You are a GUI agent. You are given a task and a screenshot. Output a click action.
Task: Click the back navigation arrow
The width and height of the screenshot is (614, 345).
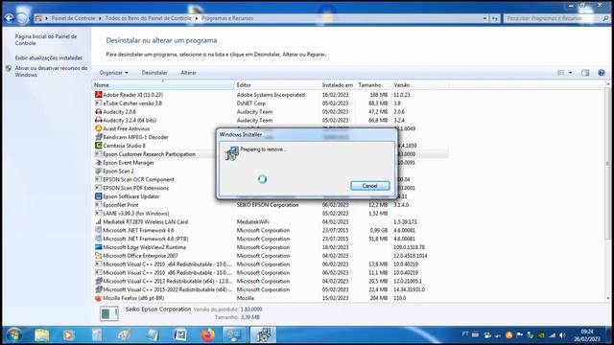pyautogui.click(x=9, y=18)
